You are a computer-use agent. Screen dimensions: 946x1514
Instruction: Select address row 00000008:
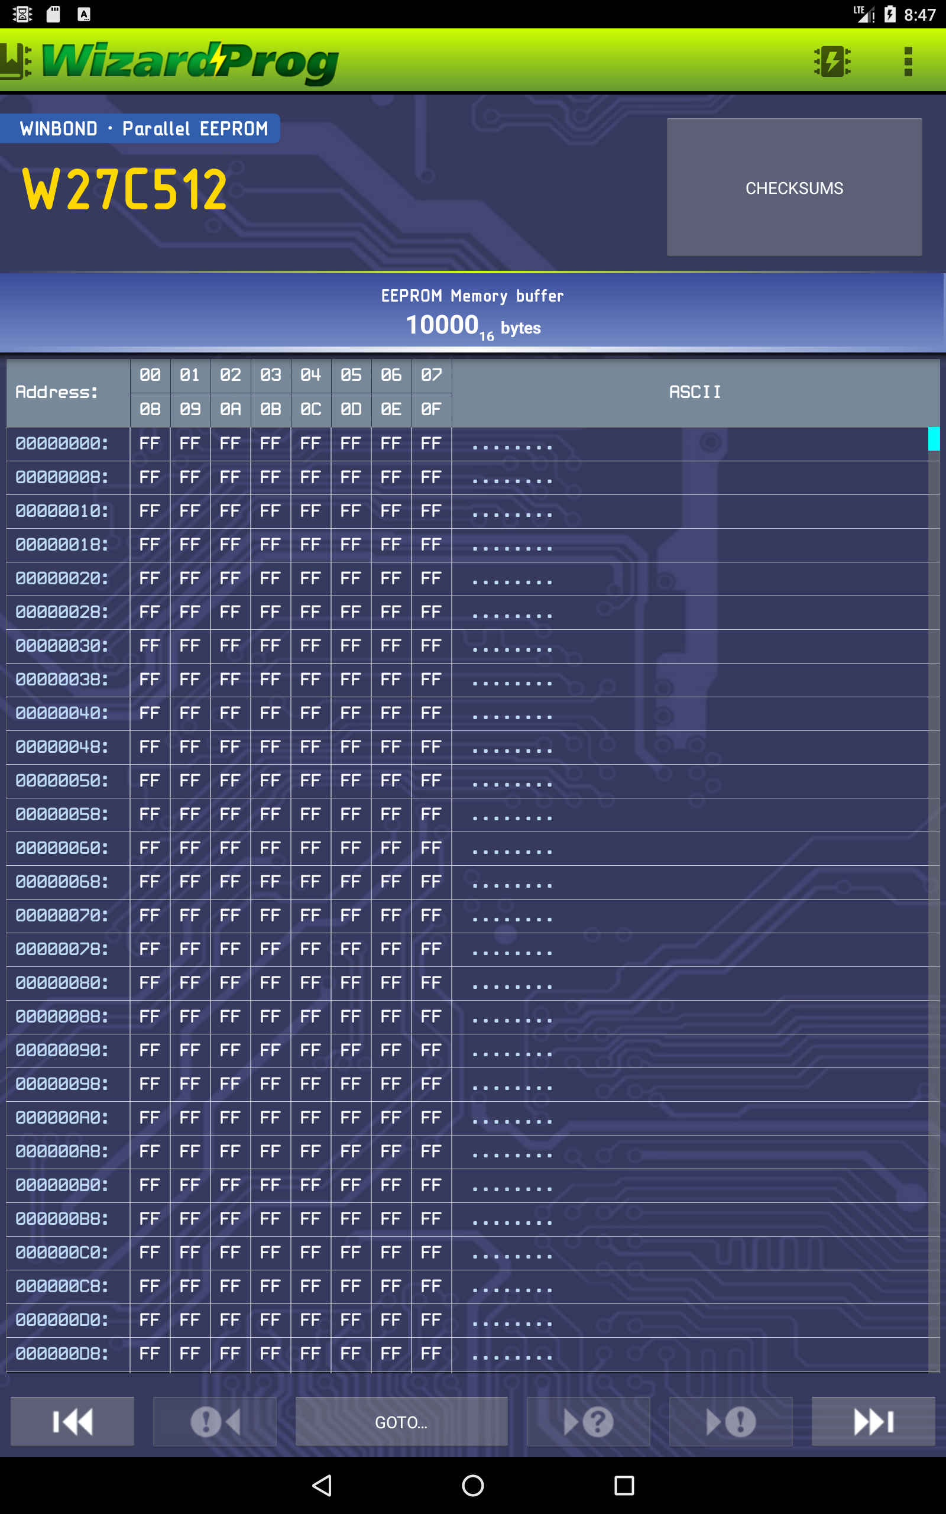[62, 477]
